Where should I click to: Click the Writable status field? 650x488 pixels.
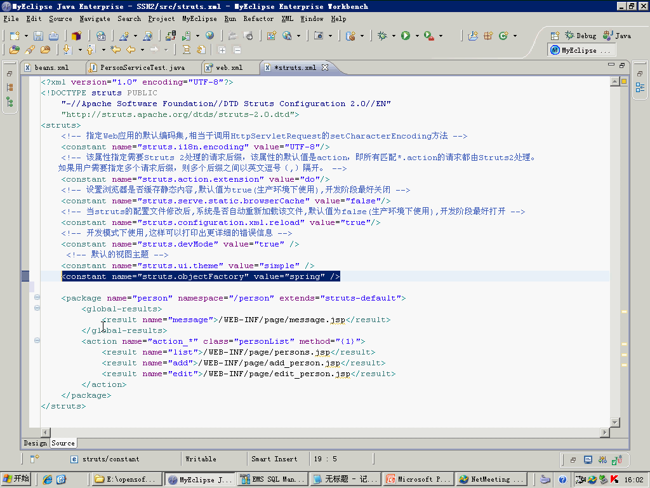pyautogui.click(x=201, y=459)
